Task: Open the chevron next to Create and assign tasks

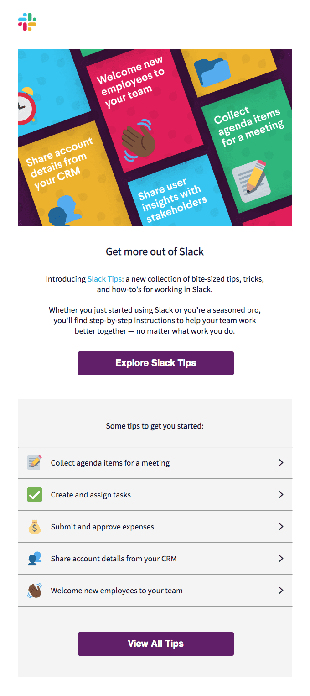Action: pos(281,495)
